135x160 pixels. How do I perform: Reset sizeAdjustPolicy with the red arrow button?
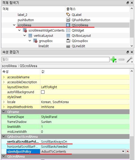click(x=127, y=151)
